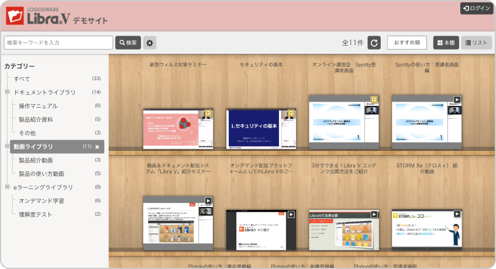Click title text STORM Xe（クロスィ）紹介動画
The image size is (496, 269).
(x=427, y=168)
